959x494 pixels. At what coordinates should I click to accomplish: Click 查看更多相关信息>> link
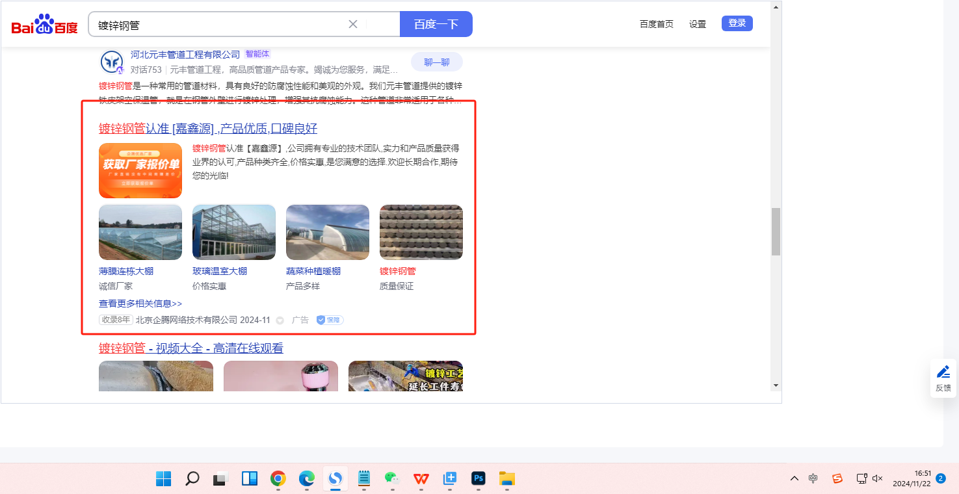pyautogui.click(x=140, y=304)
